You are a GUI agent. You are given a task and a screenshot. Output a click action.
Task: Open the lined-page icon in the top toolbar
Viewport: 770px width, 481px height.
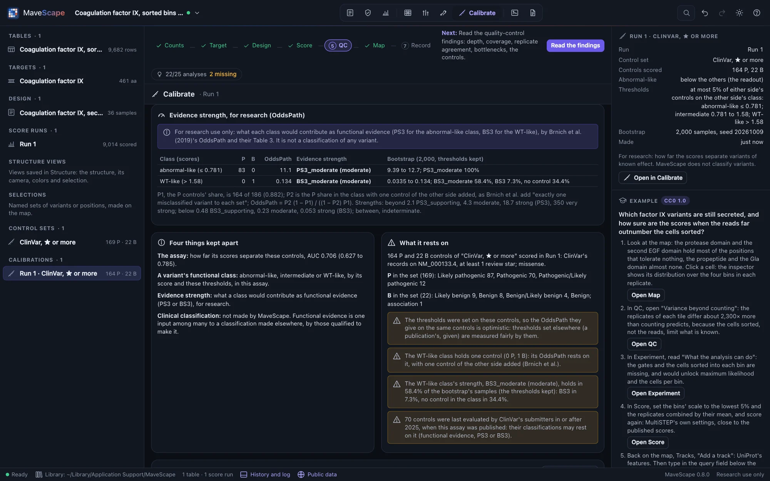(350, 13)
